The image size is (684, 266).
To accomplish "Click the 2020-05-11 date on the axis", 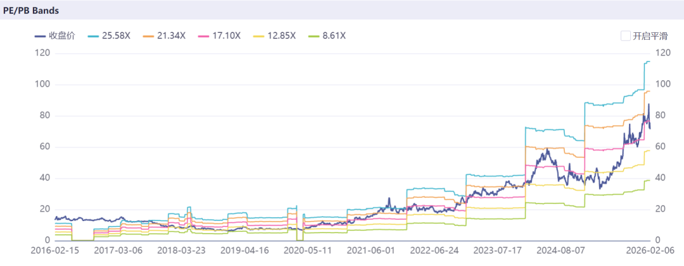I will point(307,250).
